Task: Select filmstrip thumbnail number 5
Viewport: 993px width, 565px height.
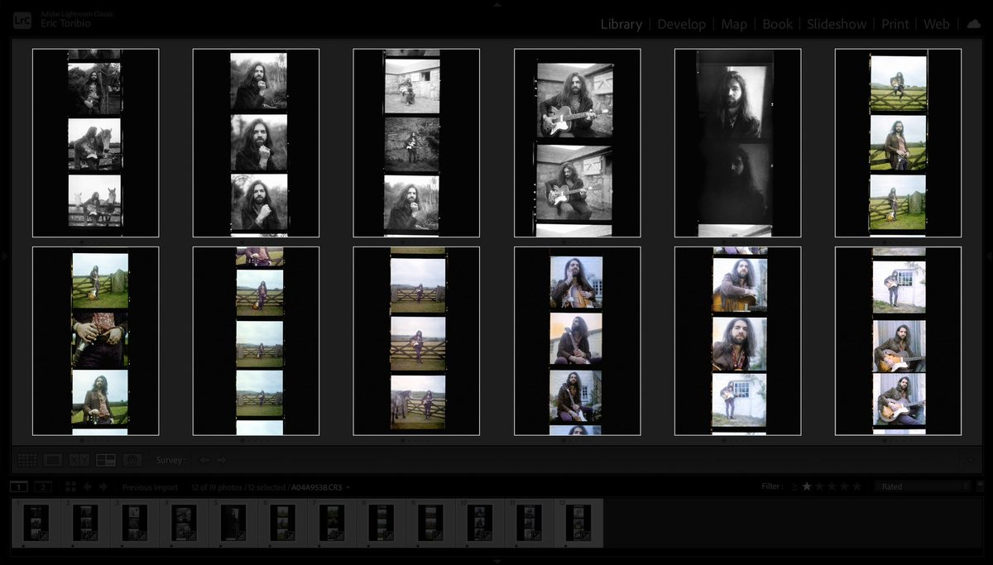Action: click(233, 523)
